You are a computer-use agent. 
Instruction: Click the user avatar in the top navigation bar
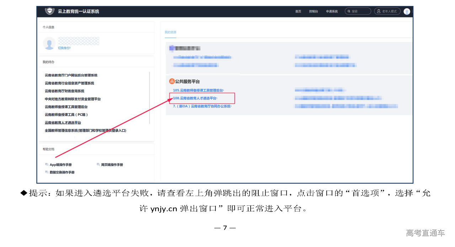tap(407, 11)
